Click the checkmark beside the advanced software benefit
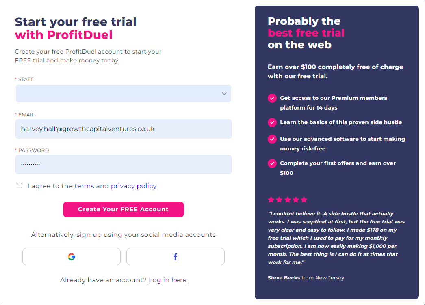 point(272,139)
